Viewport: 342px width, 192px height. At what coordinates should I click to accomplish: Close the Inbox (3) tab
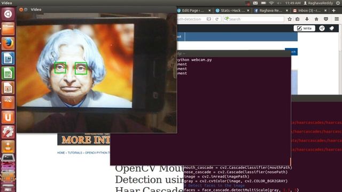click(x=325, y=11)
